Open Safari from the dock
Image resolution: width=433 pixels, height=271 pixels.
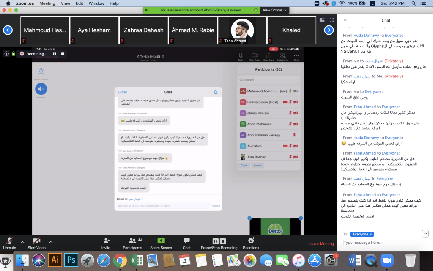[x=104, y=260]
